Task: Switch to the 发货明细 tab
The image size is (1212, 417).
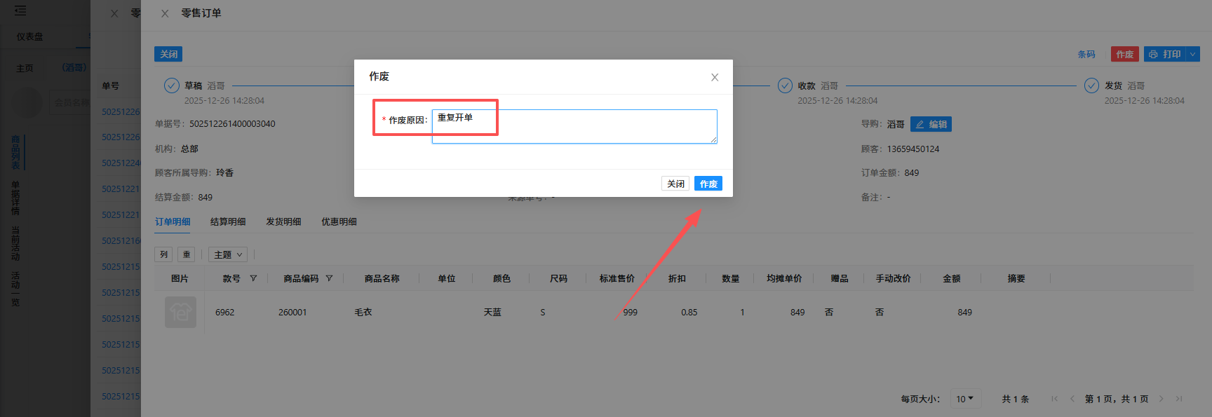Action: click(x=283, y=221)
